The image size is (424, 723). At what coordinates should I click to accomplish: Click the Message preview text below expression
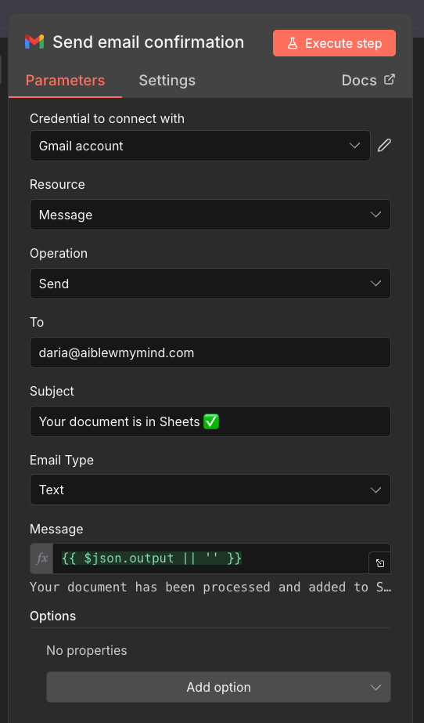pyautogui.click(x=210, y=587)
